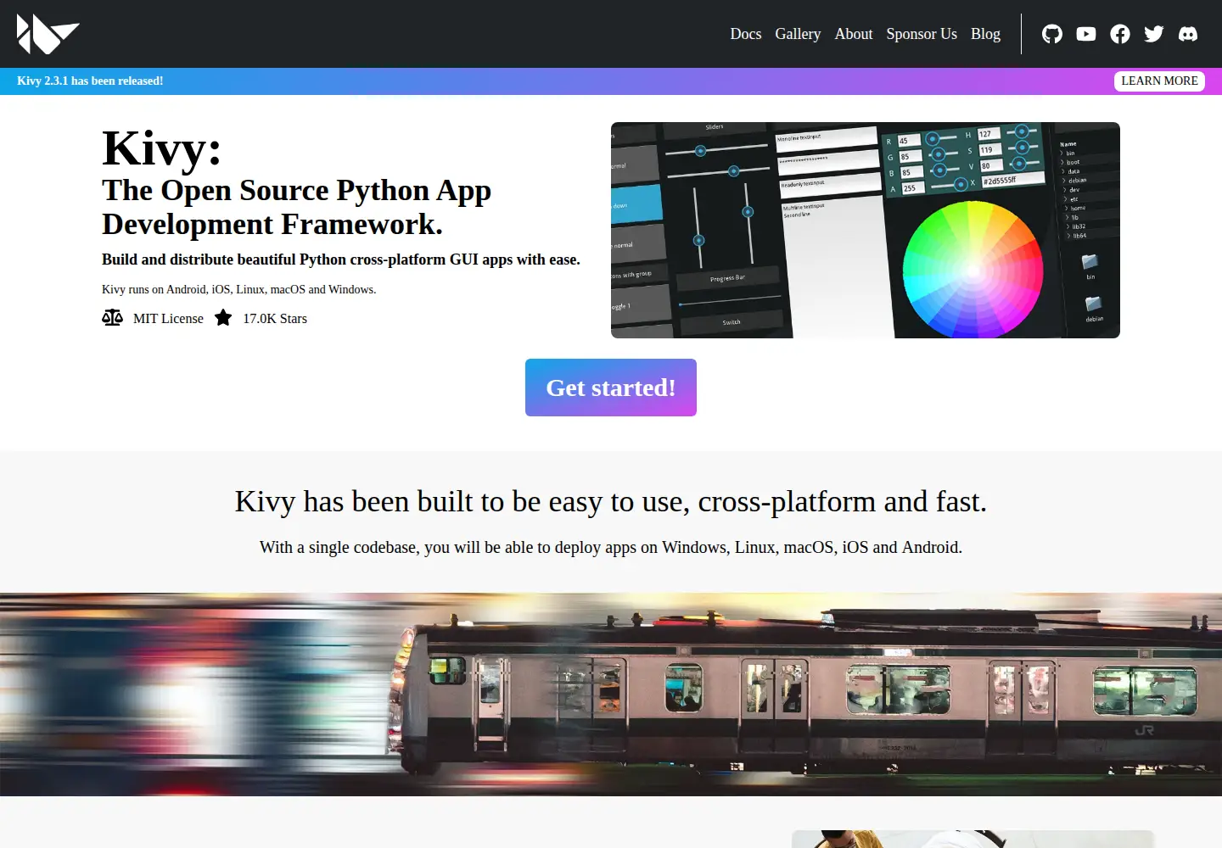
Task: Click 'Kivy runs on Android, iOS...' text
Action: click(x=238, y=289)
